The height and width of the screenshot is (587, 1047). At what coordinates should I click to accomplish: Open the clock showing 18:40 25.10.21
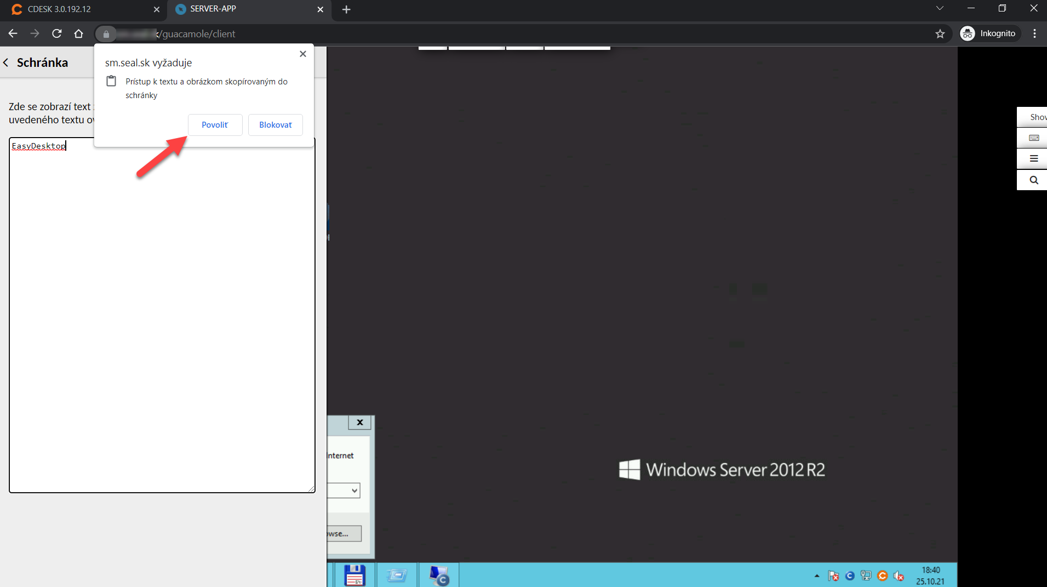coord(930,575)
